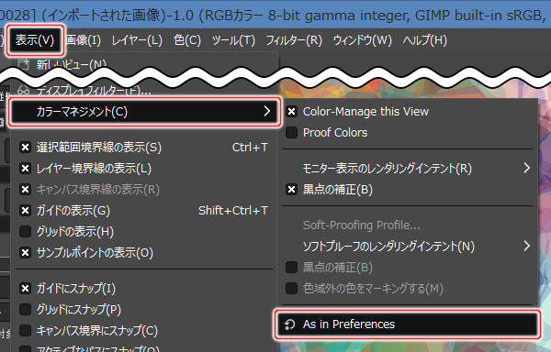Toggle 選択範囲境界線の表示(S) checkbox

[x=26, y=148]
